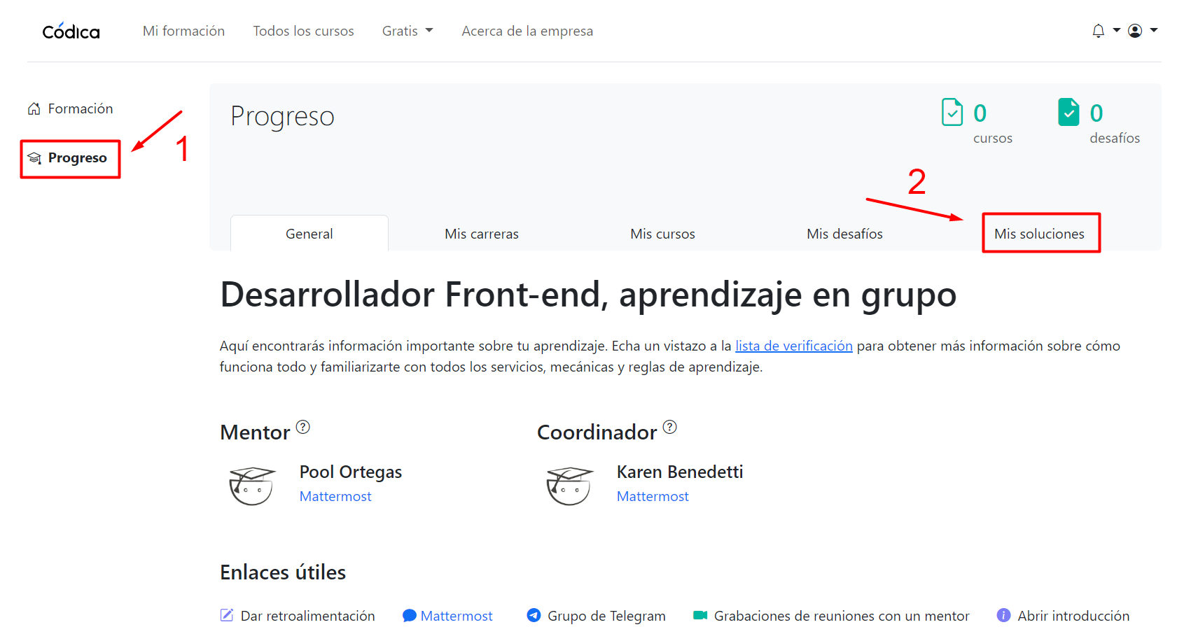Switch to the Mis soluciones tab

click(1039, 234)
